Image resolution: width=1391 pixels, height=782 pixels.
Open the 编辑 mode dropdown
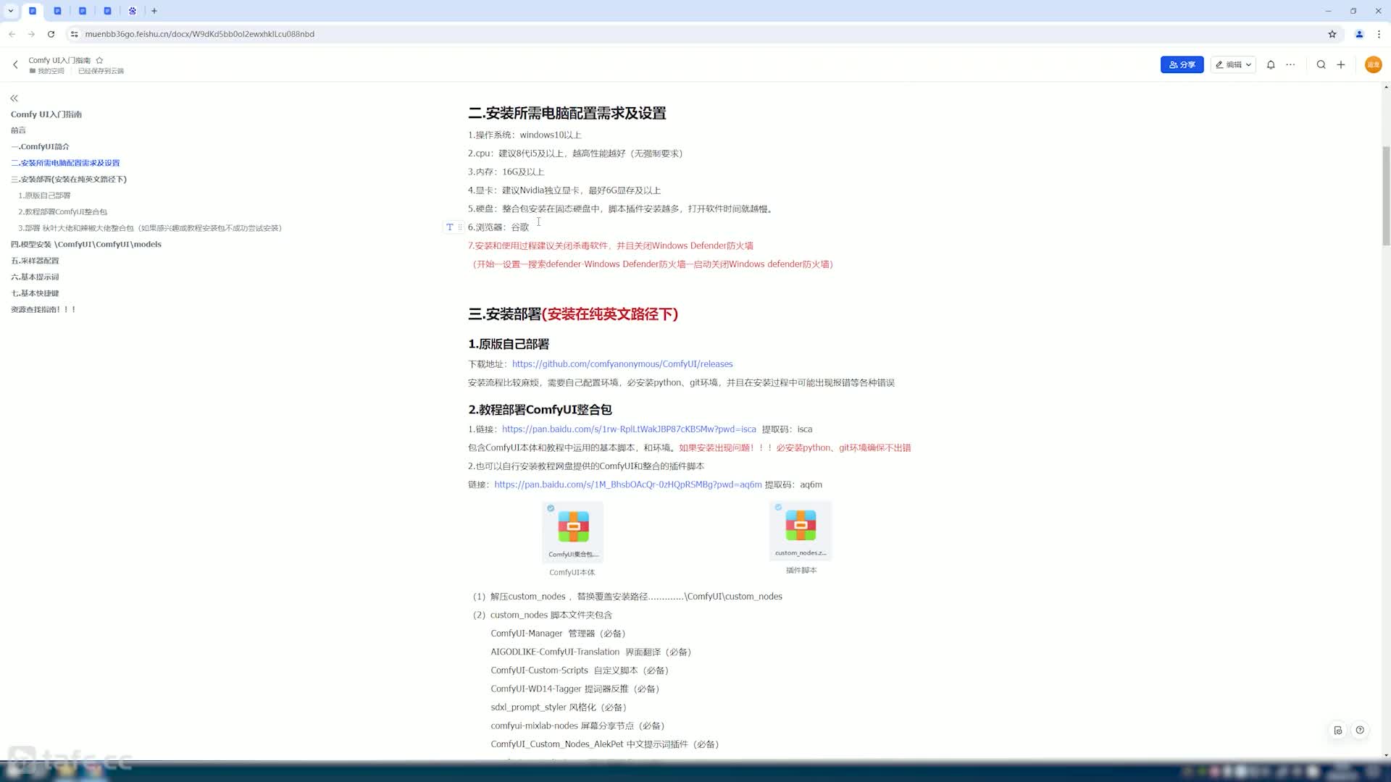[x=1233, y=64]
